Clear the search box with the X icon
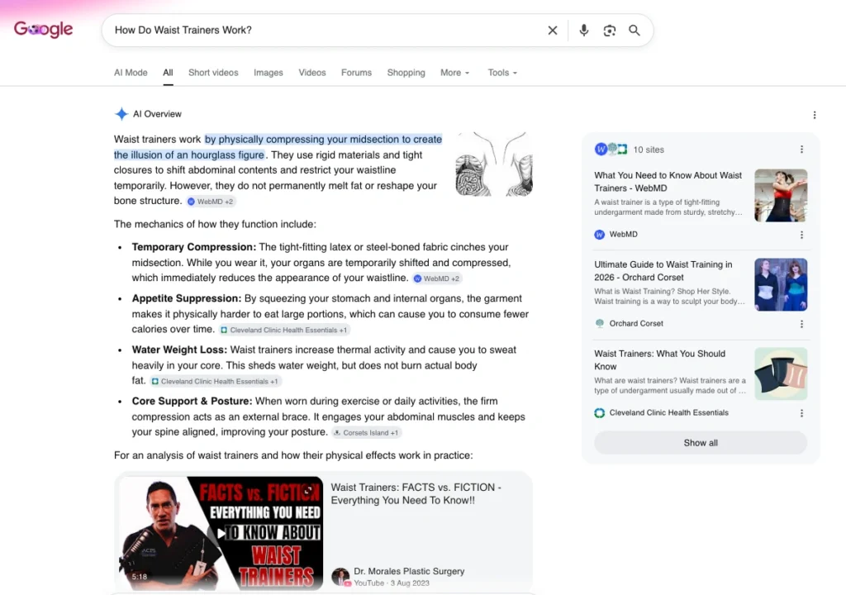The width and height of the screenshot is (846, 595). (553, 31)
